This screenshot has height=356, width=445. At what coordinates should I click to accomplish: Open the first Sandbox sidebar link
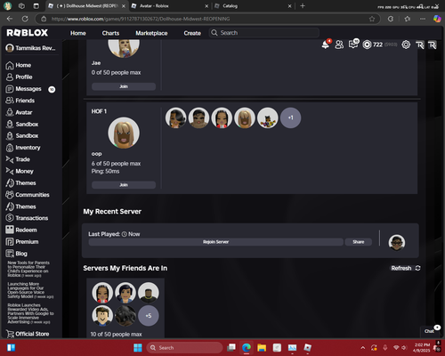[x=22, y=125]
